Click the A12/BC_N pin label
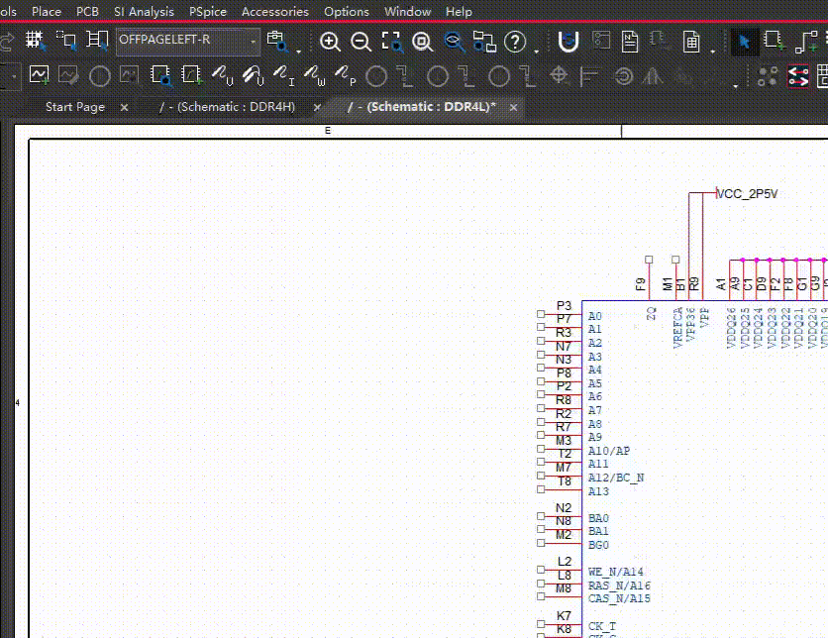The height and width of the screenshot is (638, 828). coord(616,478)
